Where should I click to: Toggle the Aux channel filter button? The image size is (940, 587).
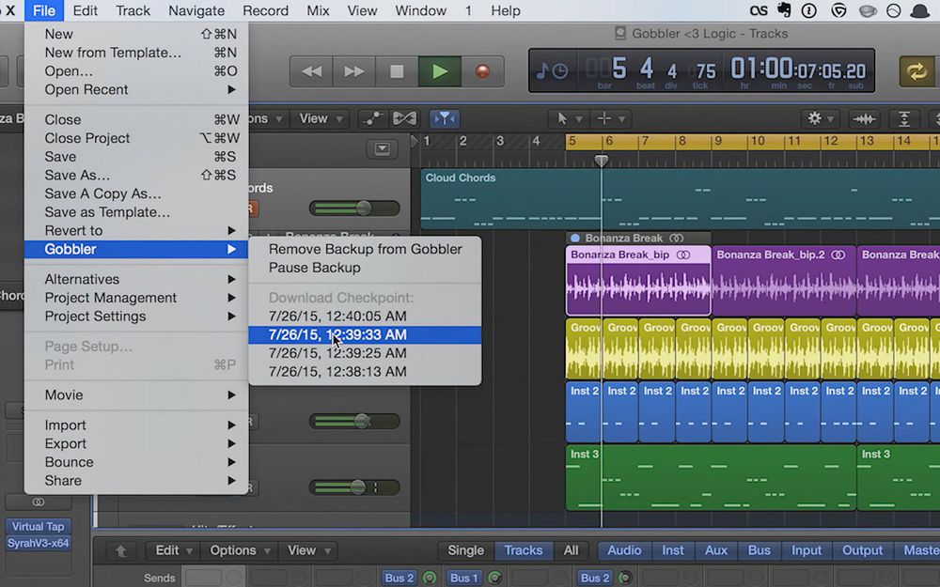pos(715,550)
